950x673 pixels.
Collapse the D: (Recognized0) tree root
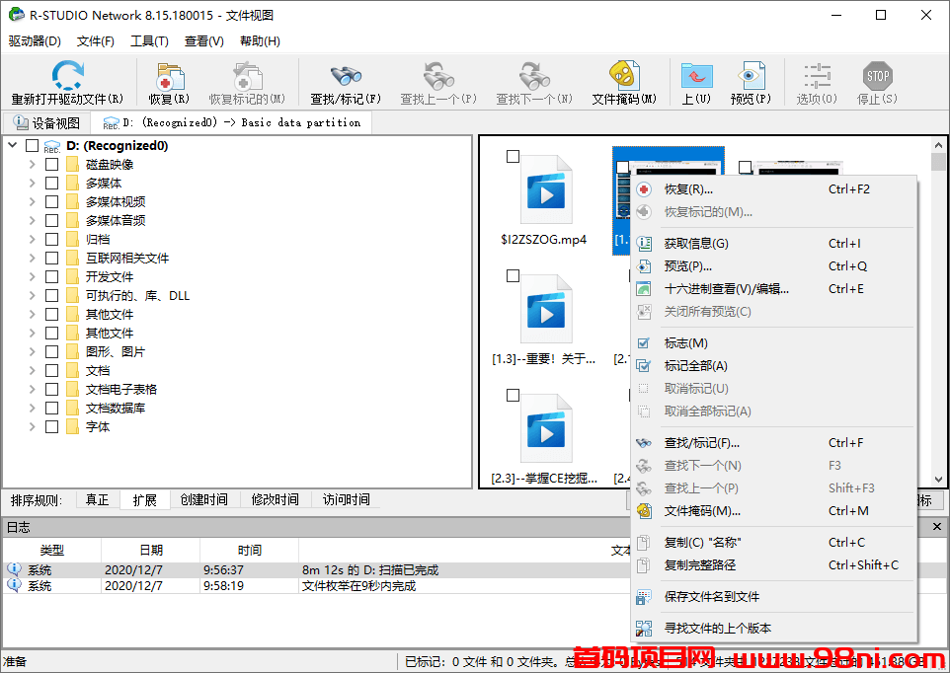pos(10,145)
